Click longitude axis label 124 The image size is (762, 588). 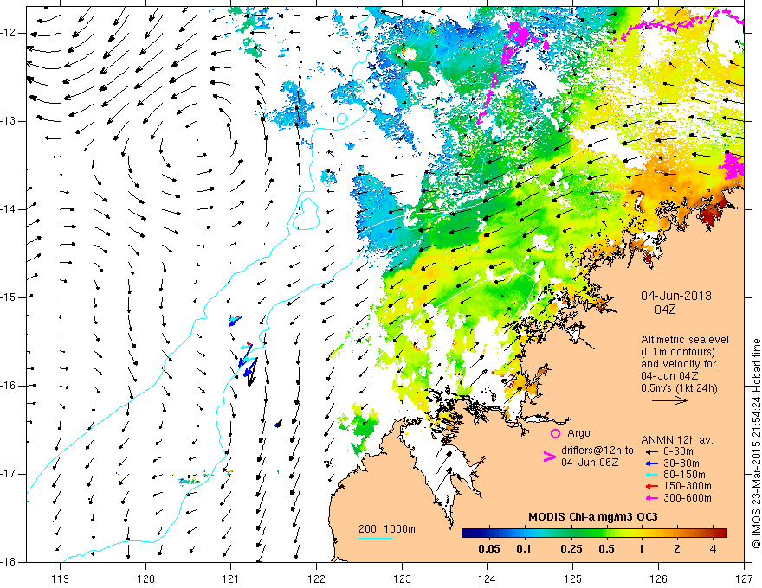pos(488,578)
